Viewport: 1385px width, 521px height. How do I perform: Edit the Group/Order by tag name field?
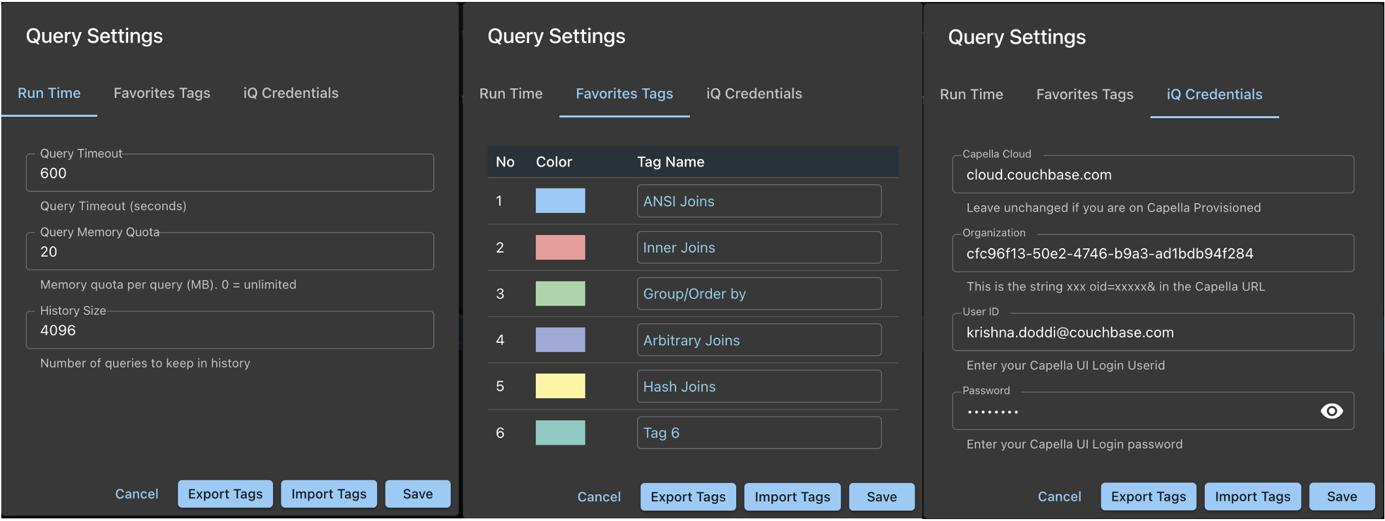point(759,294)
